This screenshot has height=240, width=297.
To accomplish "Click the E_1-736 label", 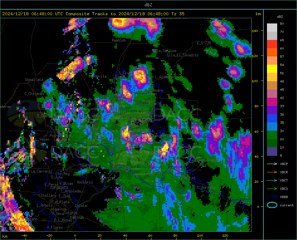I will point(204,43).
